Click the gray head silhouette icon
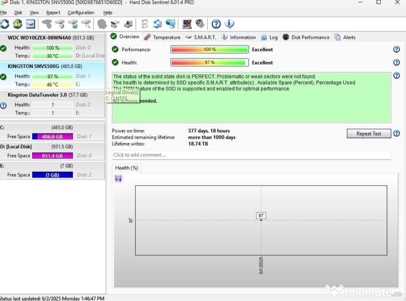The width and height of the screenshot is (406, 301). [102, 24]
